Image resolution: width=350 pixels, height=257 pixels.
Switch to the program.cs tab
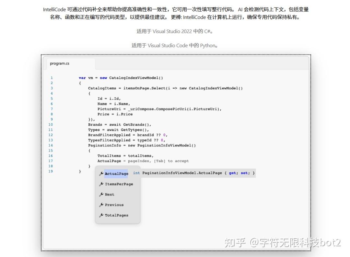[x=59, y=63]
